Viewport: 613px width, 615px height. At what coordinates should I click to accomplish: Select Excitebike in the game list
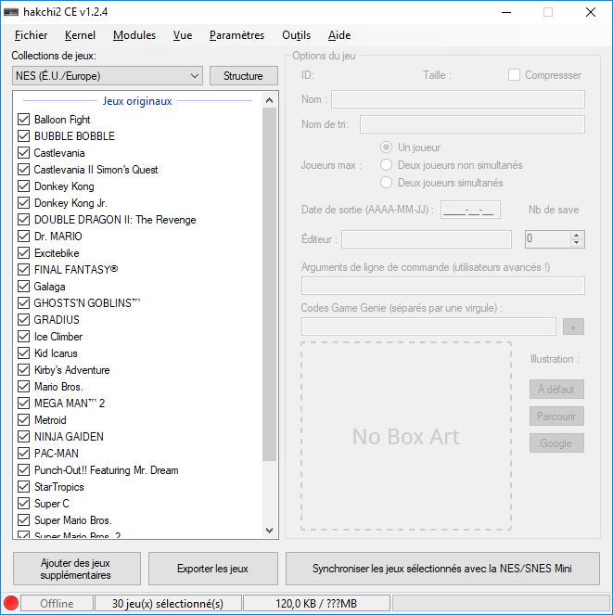pyautogui.click(x=57, y=253)
